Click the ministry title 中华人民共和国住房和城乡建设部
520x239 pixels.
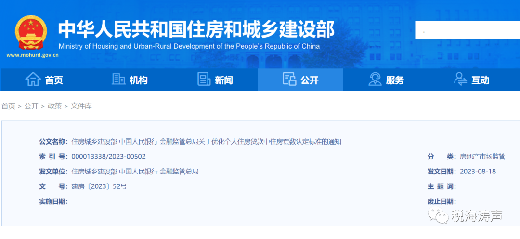(x=196, y=29)
